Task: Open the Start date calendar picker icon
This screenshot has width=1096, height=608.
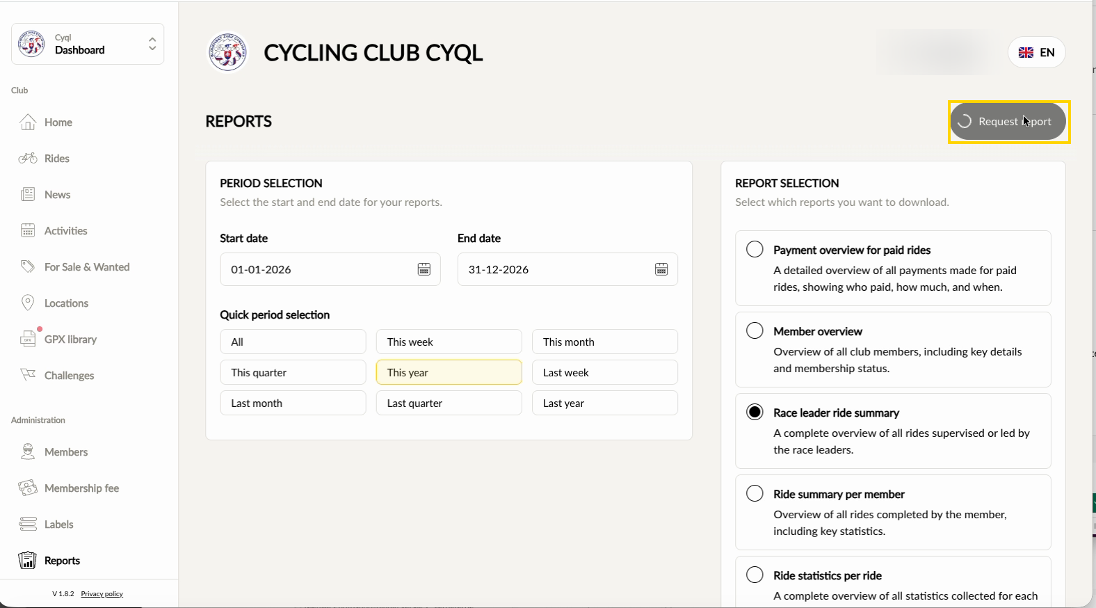Action: click(x=424, y=269)
